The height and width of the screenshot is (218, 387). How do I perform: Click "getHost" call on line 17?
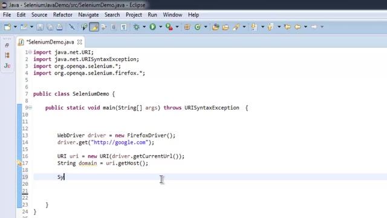click(x=128, y=163)
